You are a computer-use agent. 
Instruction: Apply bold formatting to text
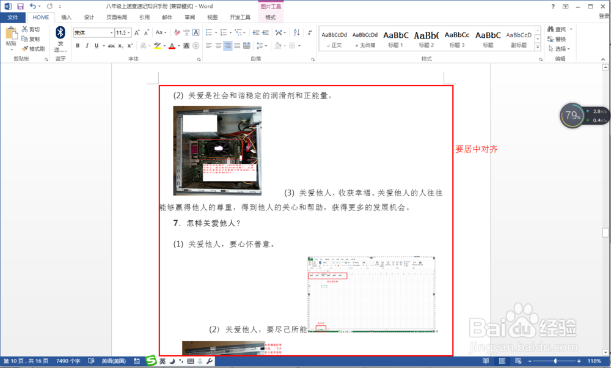77,46
